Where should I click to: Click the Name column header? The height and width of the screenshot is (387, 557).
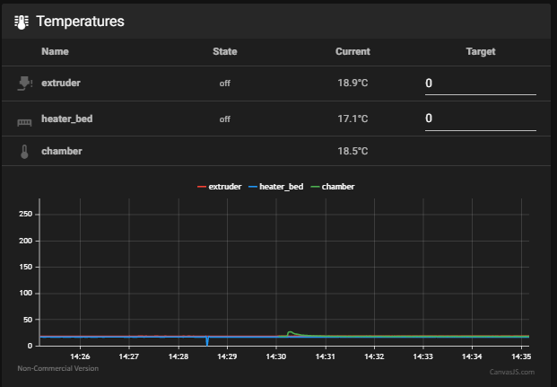tap(55, 51)
